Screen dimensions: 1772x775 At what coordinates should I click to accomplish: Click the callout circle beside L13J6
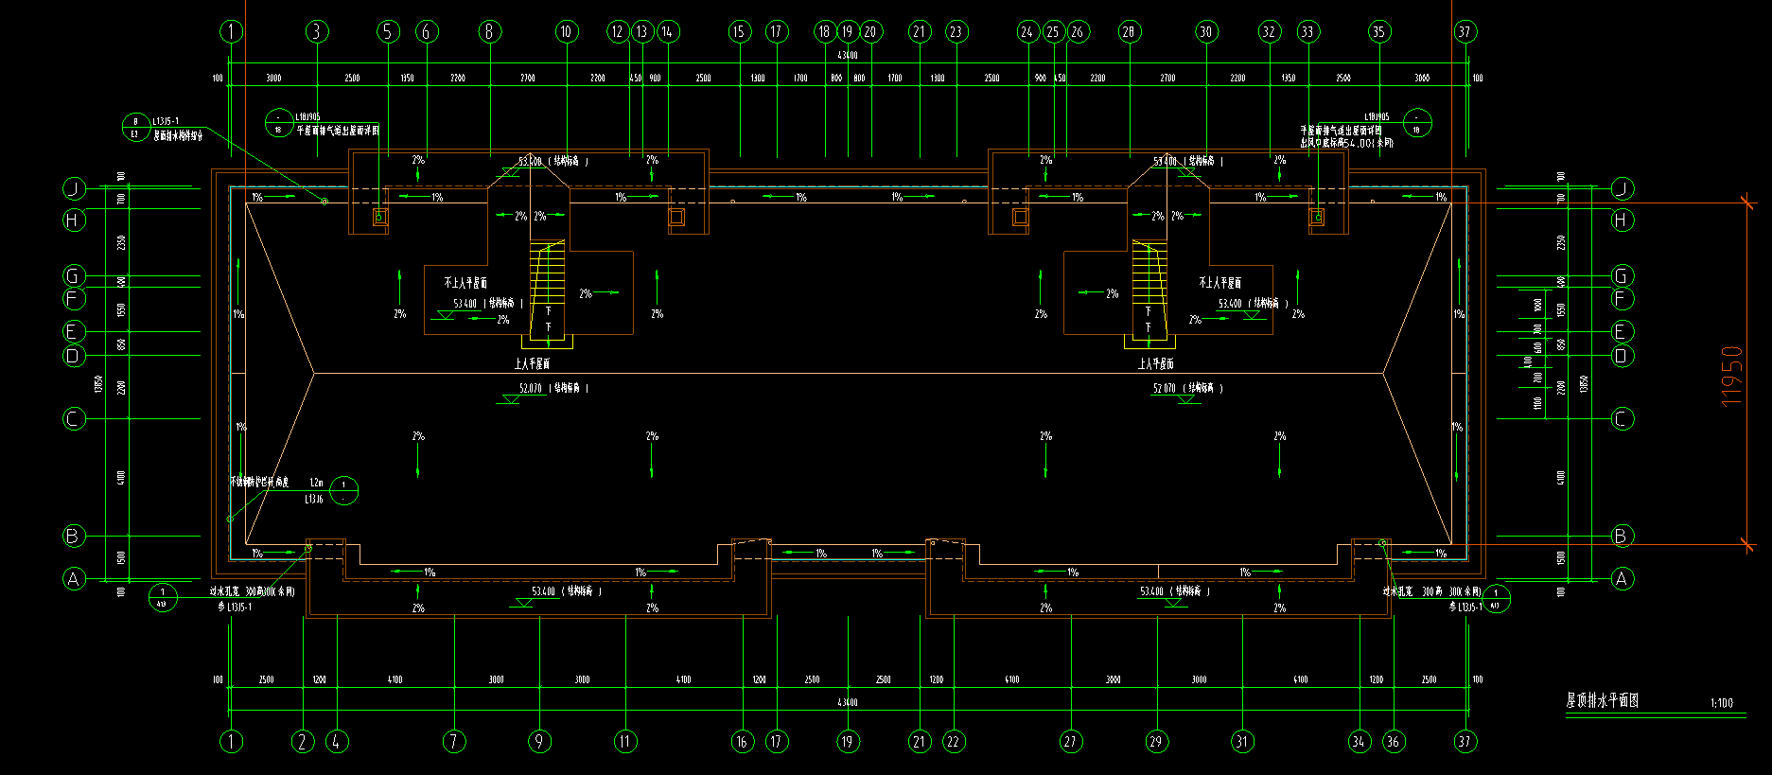click(x=344, y=490)
